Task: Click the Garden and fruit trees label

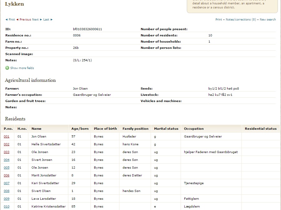Action: click(x=26, y=101)
